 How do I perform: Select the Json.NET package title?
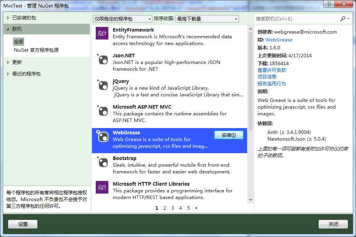[x=124, y=56]
